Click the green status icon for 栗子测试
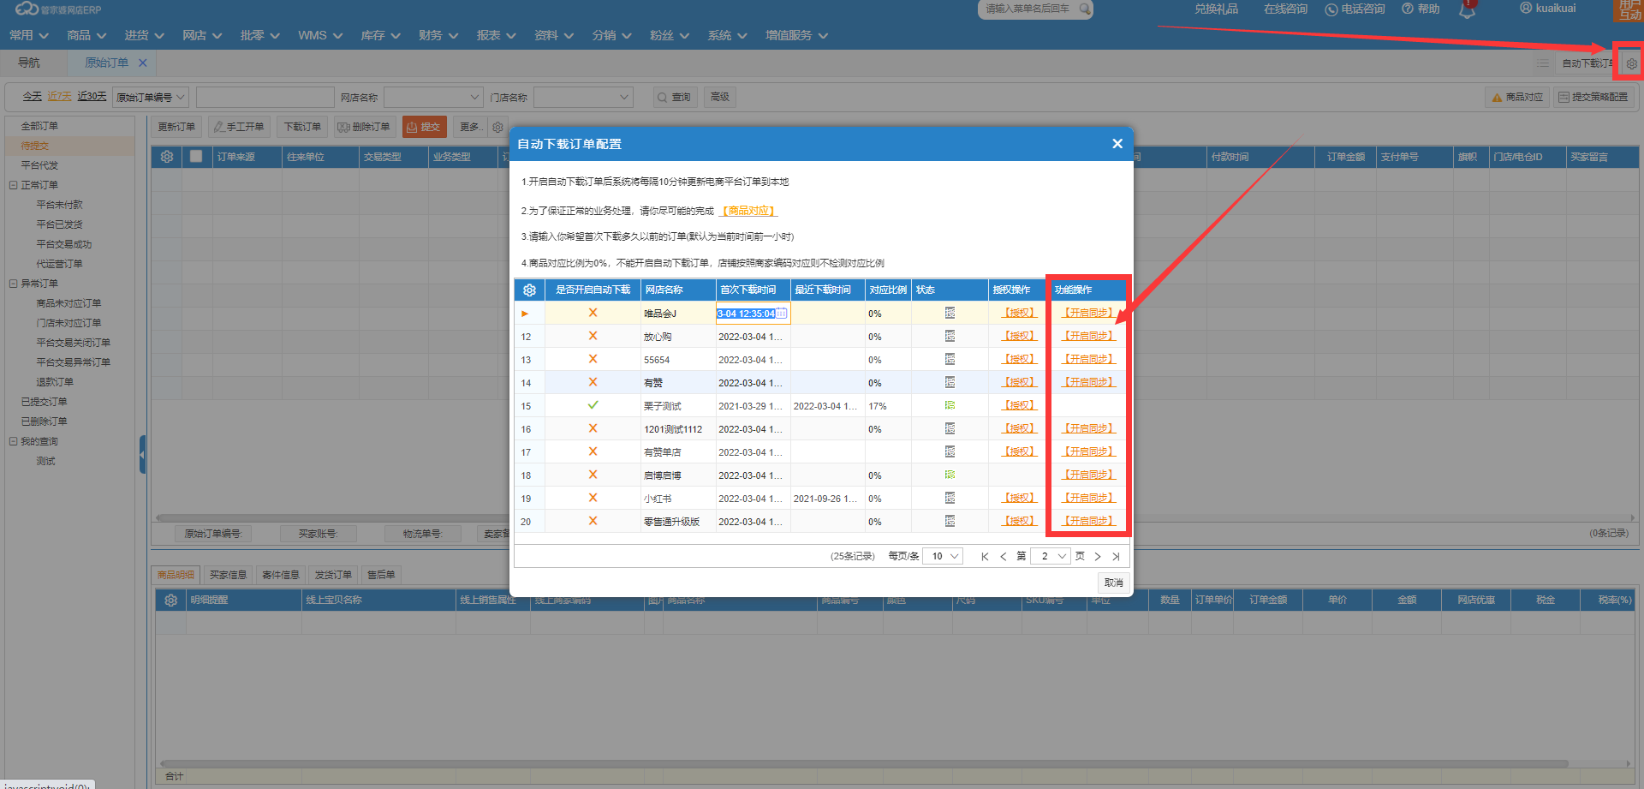Screen dimensions: 1644x789 950,406
